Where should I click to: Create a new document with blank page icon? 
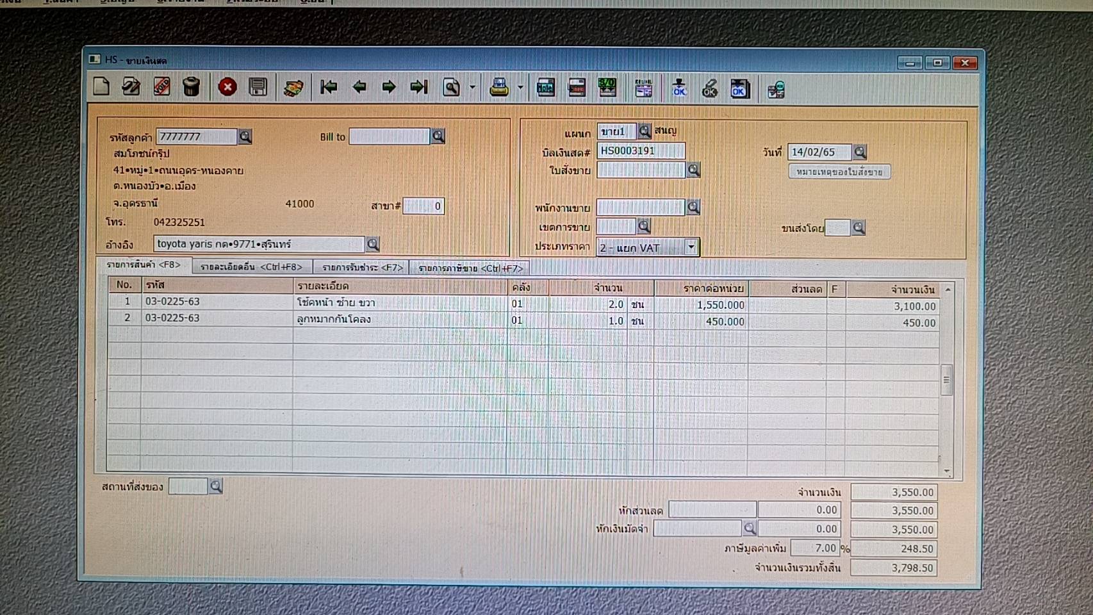click(101, 86)
